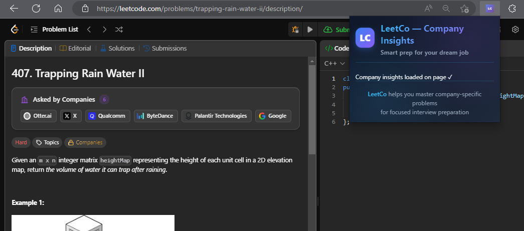Switch to the Solutions tab
Image resolution: width=524 pixels, height=231 pixels.
[x=117, y=49]
